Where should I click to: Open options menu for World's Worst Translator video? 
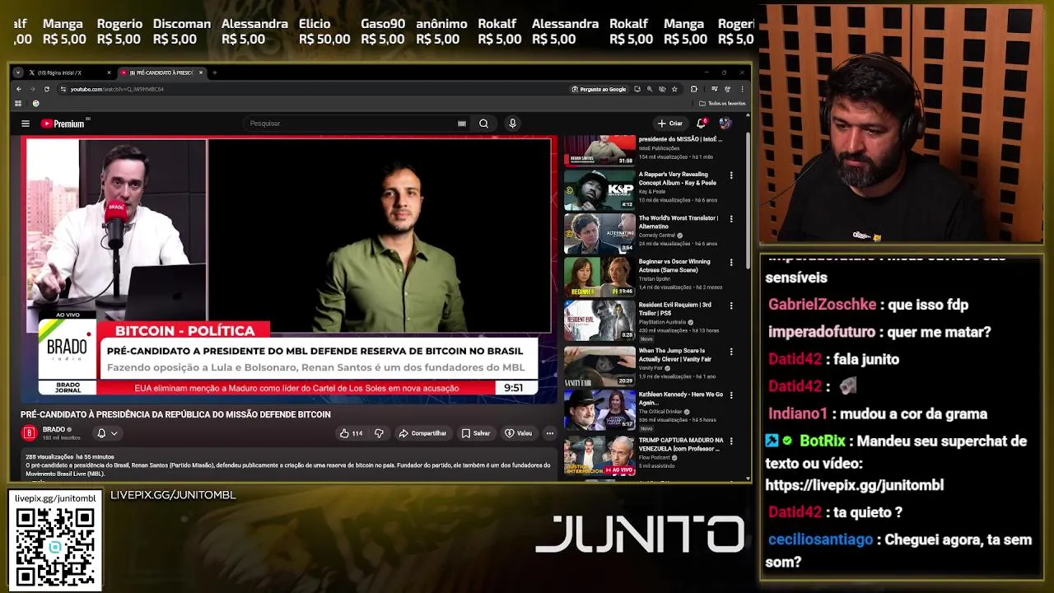(731, 219)
